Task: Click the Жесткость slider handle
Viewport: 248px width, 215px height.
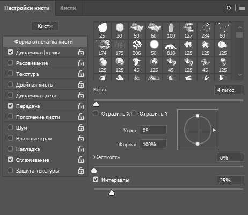Action: [x=94, y=170]
